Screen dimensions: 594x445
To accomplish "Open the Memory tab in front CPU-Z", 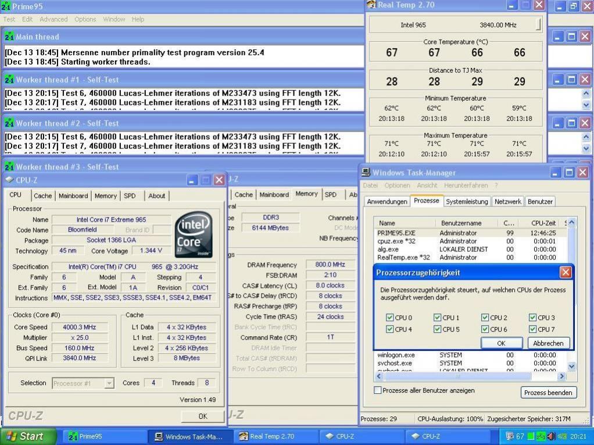I will pyautogui.click(x=105, y=195).
